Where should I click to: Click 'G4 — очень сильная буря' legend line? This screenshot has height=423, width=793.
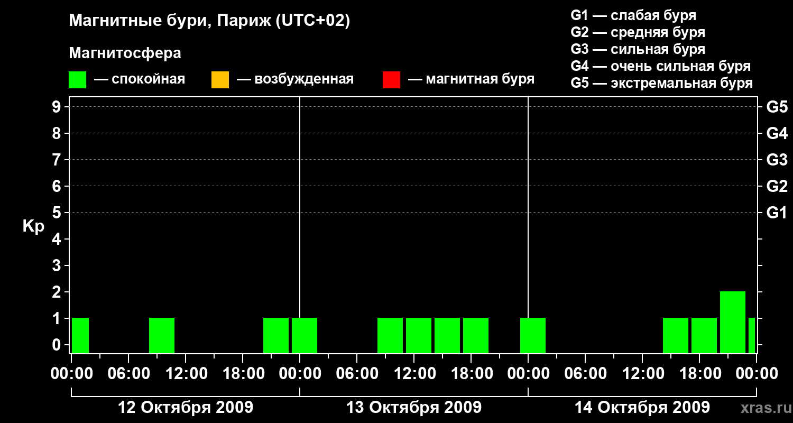pos(660,66)
